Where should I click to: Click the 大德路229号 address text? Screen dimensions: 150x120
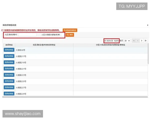21,94
